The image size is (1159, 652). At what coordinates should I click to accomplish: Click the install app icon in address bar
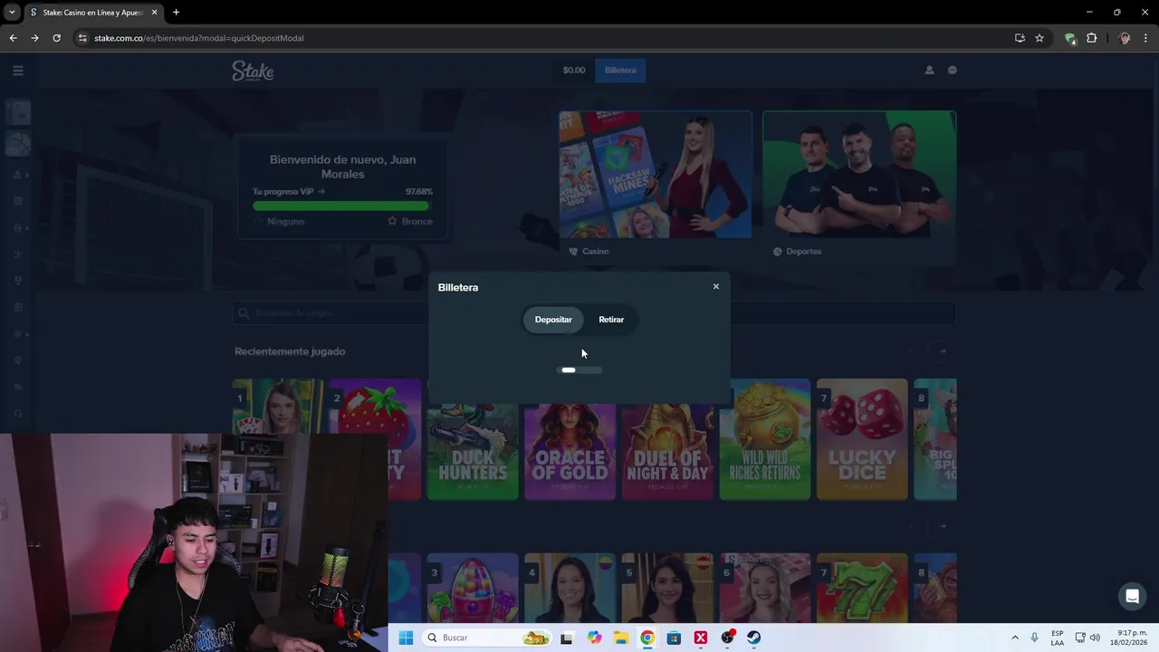[1020, 38]
